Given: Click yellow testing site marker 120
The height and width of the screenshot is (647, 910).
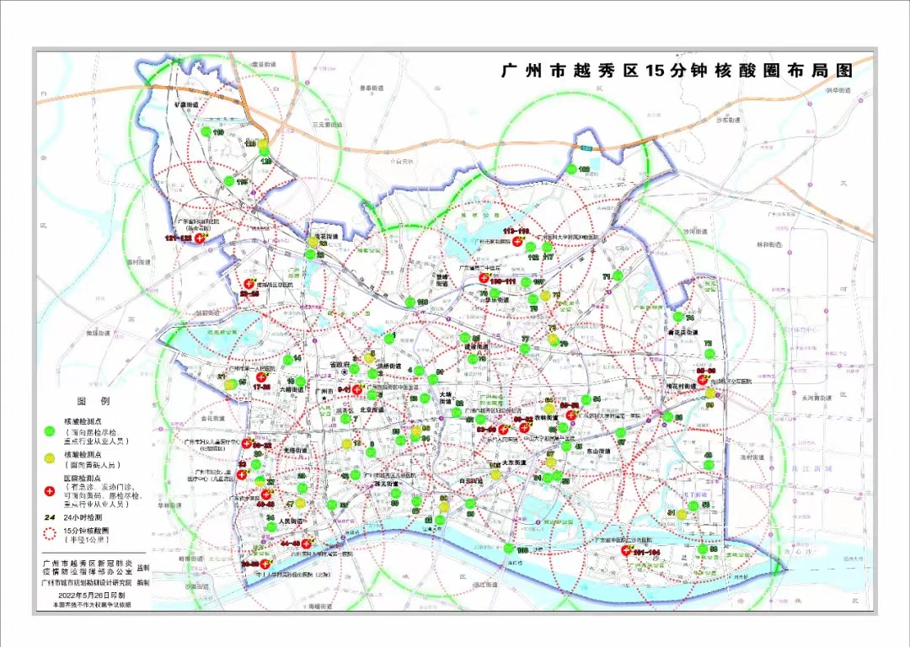Looking at the screenshot, I should (x=263, y=145).
